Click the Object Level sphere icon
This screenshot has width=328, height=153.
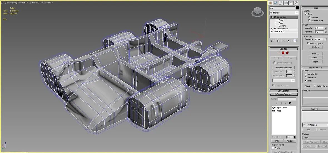pyautogui.click(x=274, y=108)
